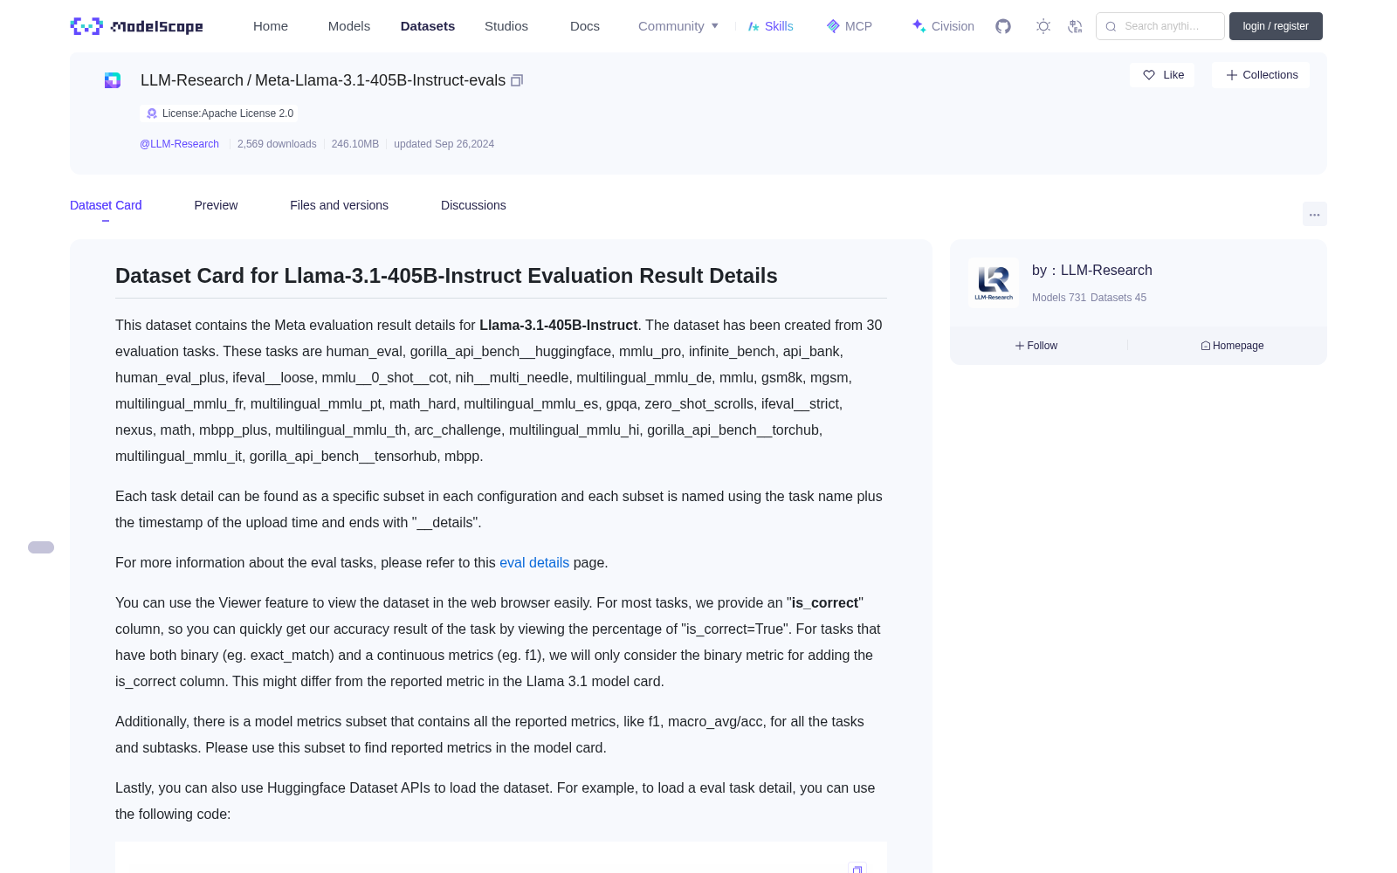Copy code with the code block copy icon
1397x873 pixels.
click(x=857, y=869)
